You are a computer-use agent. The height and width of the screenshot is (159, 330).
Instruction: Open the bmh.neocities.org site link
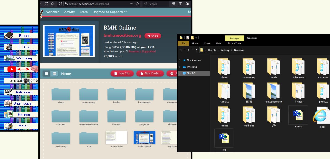coord(122,35)
